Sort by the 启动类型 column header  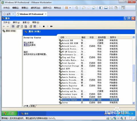pyautogui.click(x=102, y=37)
